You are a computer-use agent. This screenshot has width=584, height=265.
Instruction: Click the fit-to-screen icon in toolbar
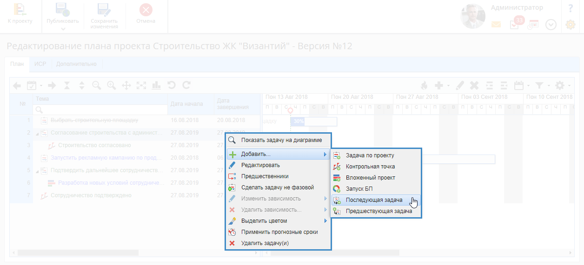click(x=141, y=85)
